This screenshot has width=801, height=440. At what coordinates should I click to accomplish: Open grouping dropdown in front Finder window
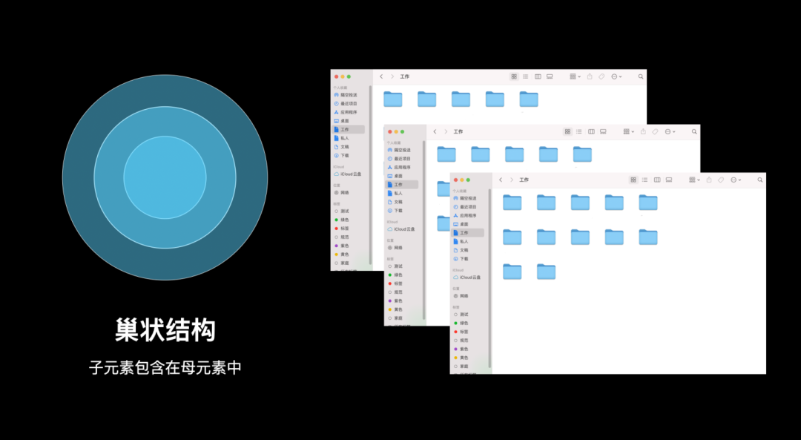(693, 180)
